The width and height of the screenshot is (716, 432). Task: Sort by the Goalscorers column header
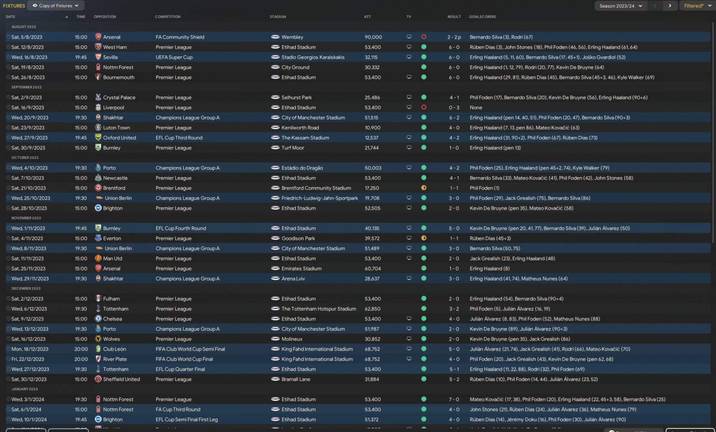point(483,17)
